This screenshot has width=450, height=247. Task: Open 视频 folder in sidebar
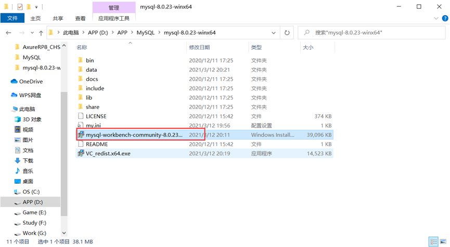coord(24,129)
